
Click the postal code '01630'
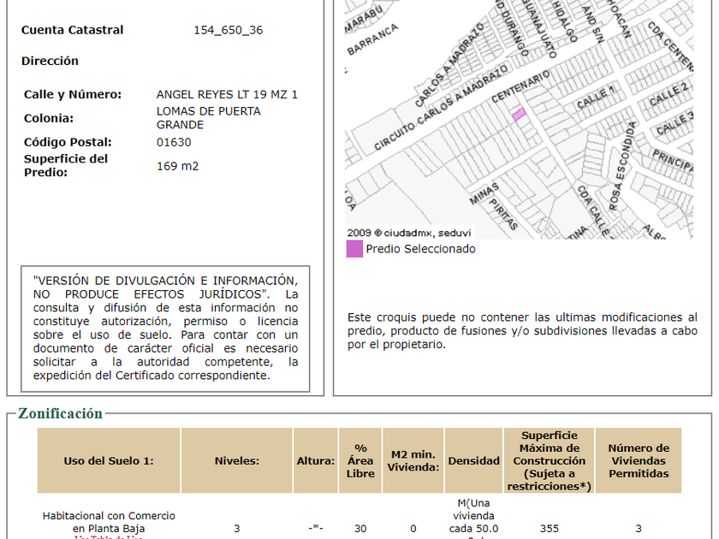tap(174, 142)
